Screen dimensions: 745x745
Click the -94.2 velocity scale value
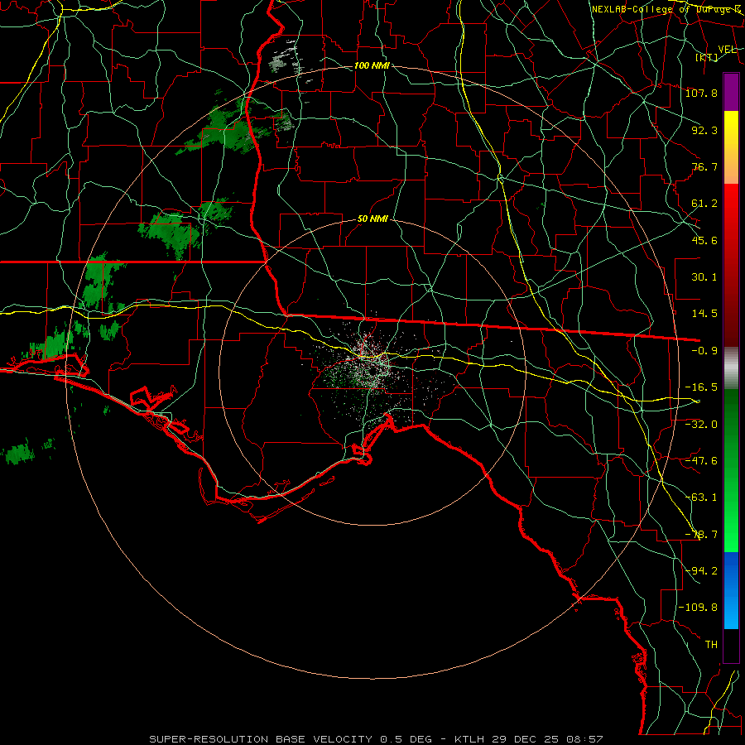(x=701, y=570)
